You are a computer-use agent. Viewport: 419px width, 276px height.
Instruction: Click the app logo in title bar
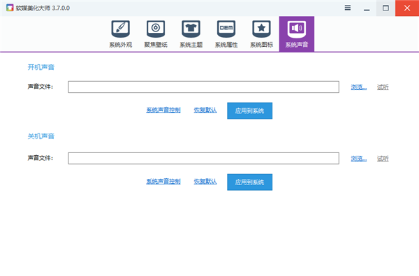coord(10,8)
